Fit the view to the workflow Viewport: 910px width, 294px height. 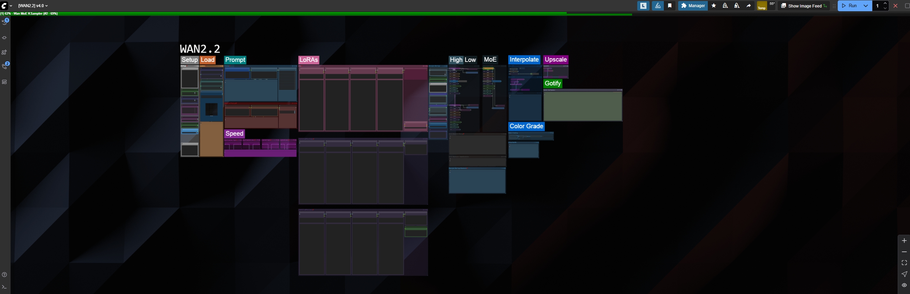point(904,263)
